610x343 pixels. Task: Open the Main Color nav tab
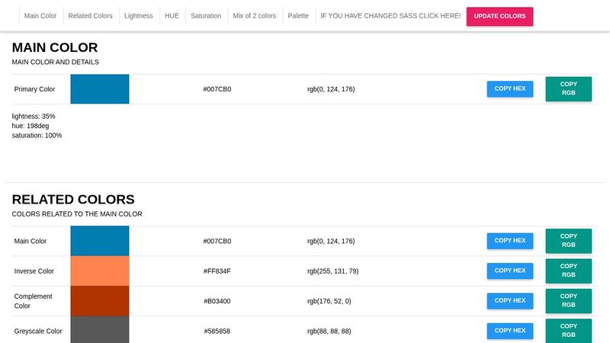[x=40, y=16]
